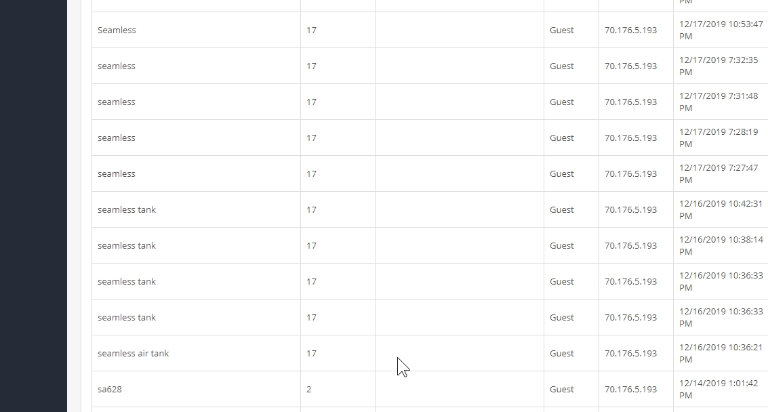Click the 12/17/2019 7:32:35 PM timestamp
This screenshot has height=412, width=768.
tap(718, 66)
